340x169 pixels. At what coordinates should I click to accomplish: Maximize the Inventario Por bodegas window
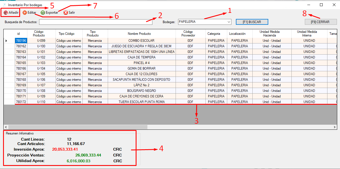(x=321, y=5)
